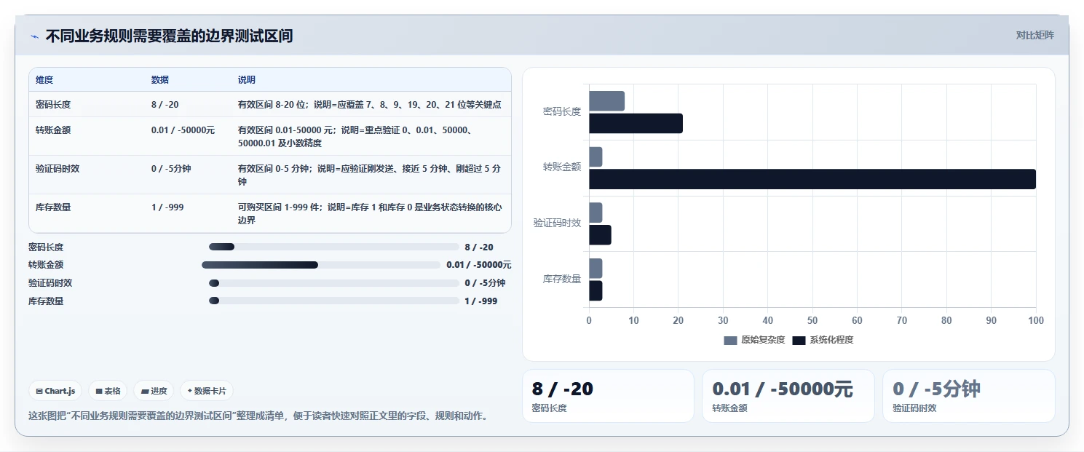This screenshot has height=452, width=1084.
Task: Click the panel title 不同业务规则需要覆盖的边界测试区间
Action: coord(169,36)
